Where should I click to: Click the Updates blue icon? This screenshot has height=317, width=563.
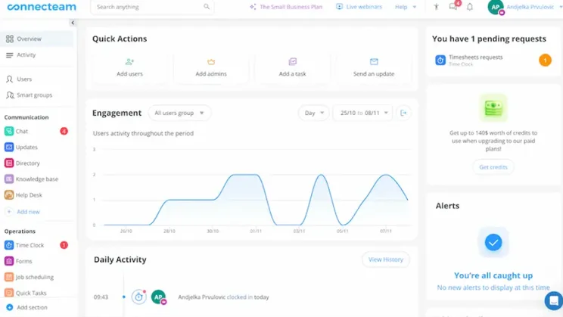click(9, 147)
